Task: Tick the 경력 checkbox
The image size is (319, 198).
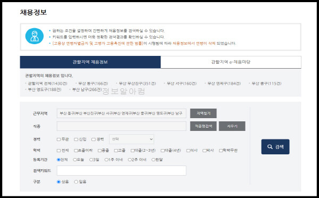Action: [x=94, y=139]
